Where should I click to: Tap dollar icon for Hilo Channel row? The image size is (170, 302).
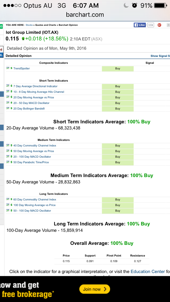[x=11, y=92]
